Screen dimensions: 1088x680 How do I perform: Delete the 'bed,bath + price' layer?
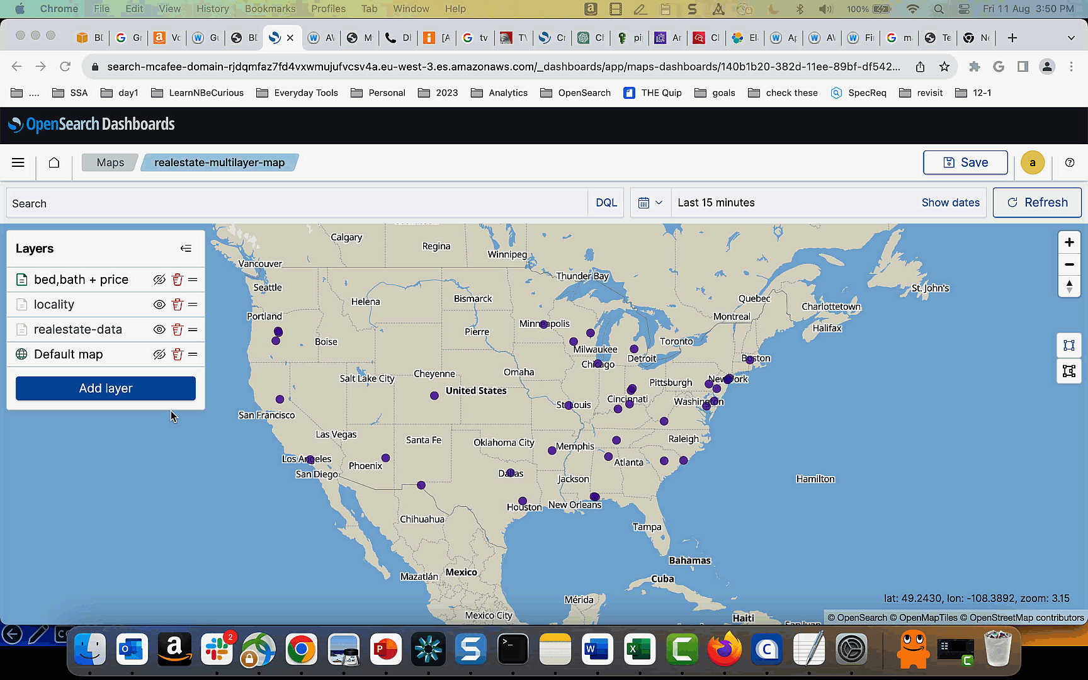pos(177,280)
